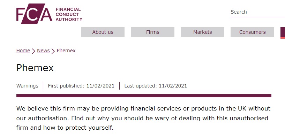Click the maroon horizontal divider bar
The width and height of the screenshot is (285, 137).
[x=144, y=96]
